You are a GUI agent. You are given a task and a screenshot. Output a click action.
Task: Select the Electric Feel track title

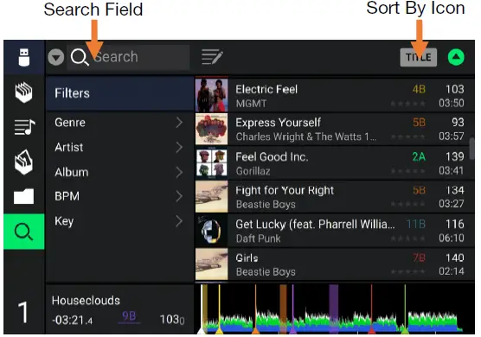click(x=266, y=90)
